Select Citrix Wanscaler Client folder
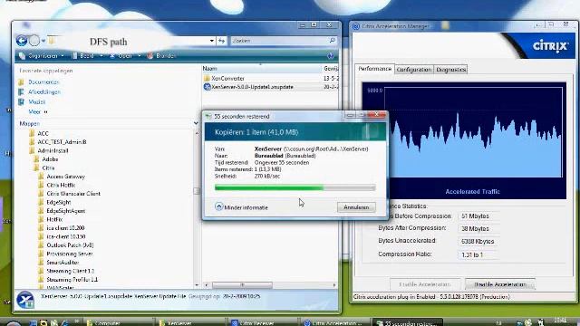This screenshot has width=580, height=326. tap(73, 194)
